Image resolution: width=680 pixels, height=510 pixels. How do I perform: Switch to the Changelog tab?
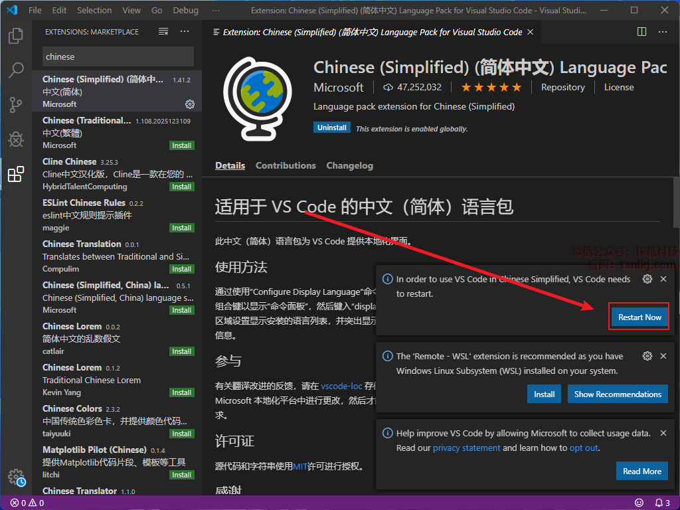click(x=349, y=165)
